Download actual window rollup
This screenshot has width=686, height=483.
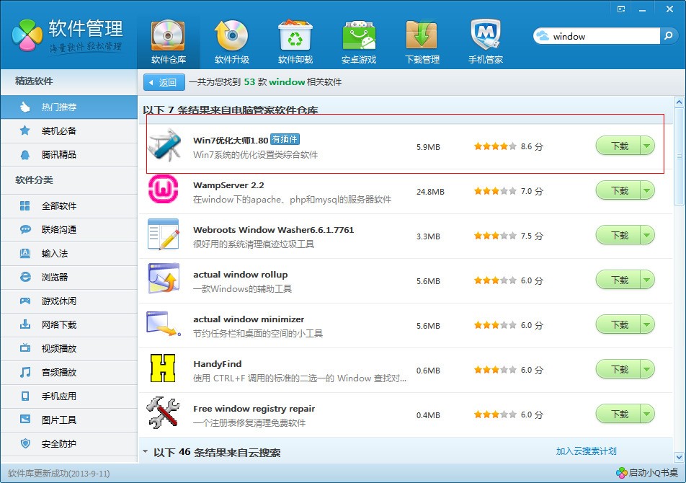click(618, 280)
